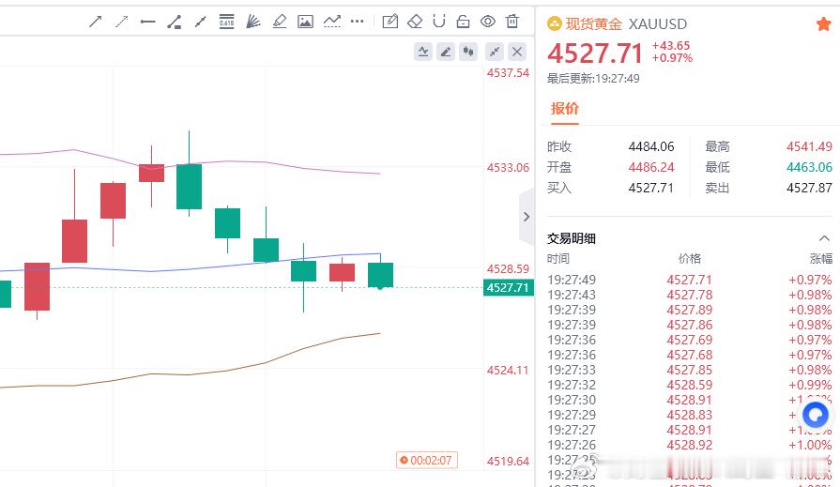Expand side panel with right chevron
840x487 pixels.
pyautogui.click(x=527, y=217)
